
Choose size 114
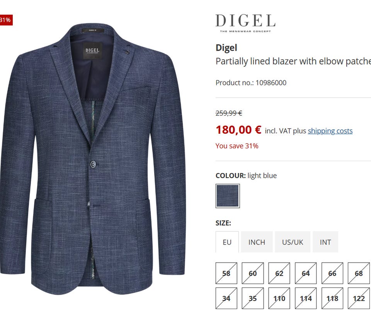click(306, 298)
